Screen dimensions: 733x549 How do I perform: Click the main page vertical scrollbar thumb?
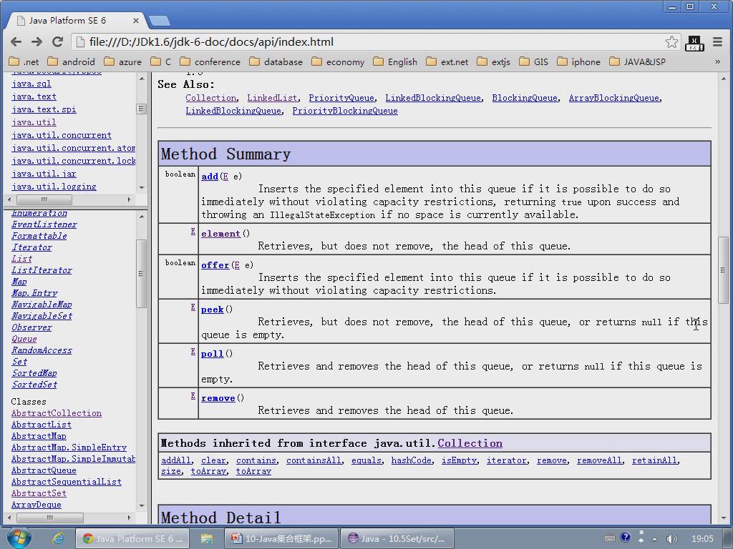pyautogui.click(x=723, y=269)
